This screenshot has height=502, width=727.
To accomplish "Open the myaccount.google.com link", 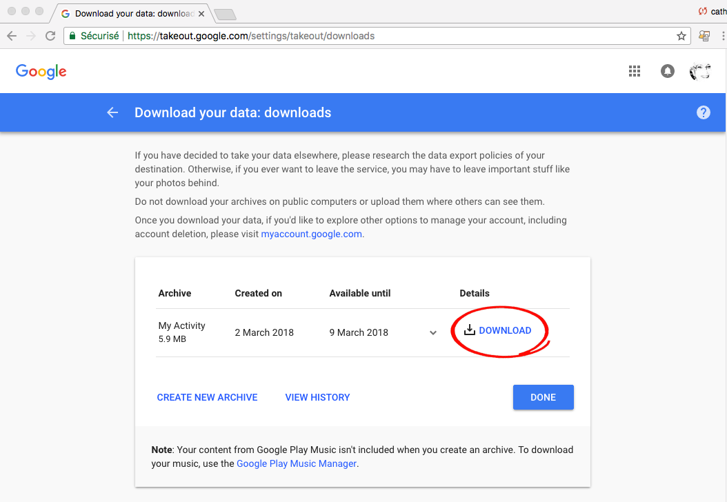I will 312,234.
